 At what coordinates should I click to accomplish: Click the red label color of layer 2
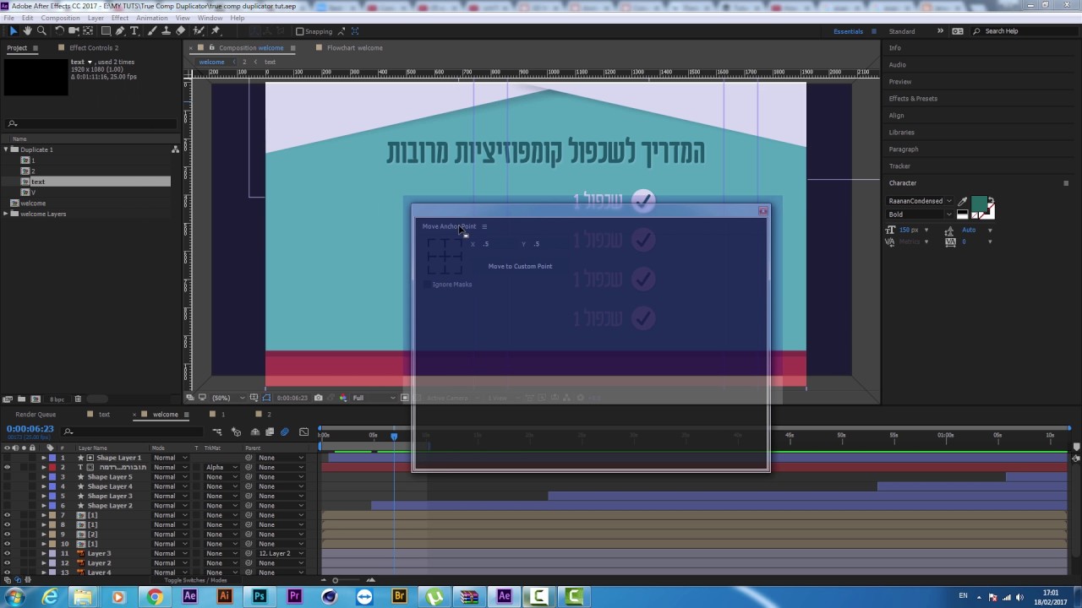[x=52, y=467]
